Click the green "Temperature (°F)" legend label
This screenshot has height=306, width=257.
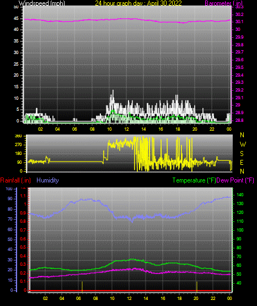pyautogui.click(x=194, y=180)
